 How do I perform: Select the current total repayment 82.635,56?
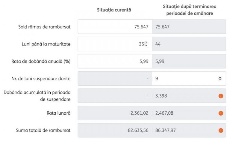click(138, 130)
